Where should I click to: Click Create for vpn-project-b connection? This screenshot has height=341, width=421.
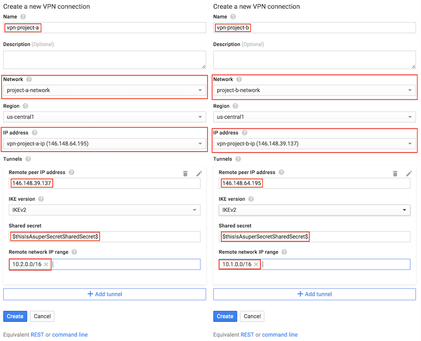pyautogui.click(x=225, y=316)
